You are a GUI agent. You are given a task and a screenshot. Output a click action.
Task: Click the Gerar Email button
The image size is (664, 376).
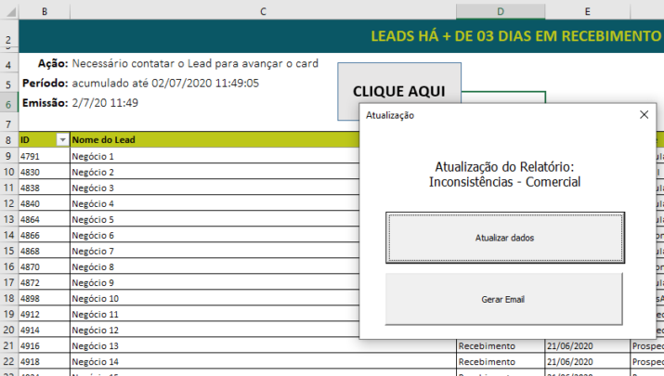coord(504,301)
